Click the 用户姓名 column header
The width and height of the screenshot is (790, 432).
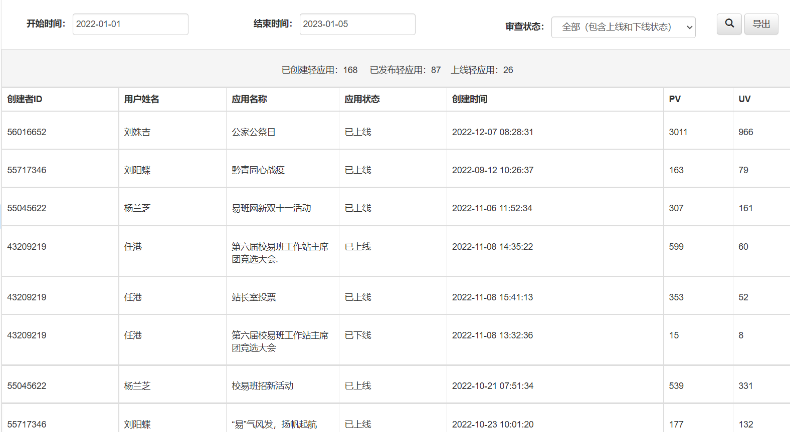[x=142, y=99]
